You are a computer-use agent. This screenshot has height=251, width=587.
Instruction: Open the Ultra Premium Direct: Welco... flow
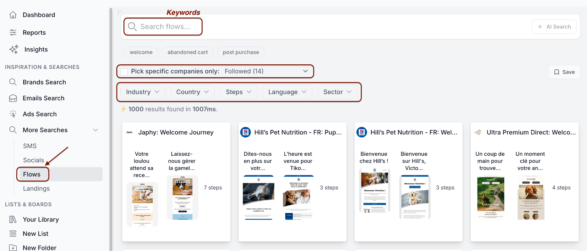pos(531,132)
